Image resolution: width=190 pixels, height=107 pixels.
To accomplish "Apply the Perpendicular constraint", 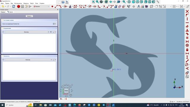I will [187, 30].
